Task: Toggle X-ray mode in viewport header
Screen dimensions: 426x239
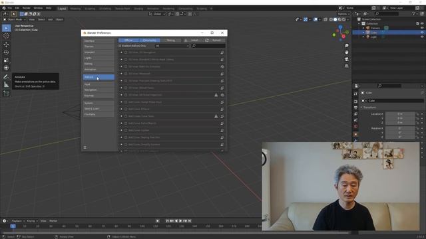Action: click(x=325, y=19)
